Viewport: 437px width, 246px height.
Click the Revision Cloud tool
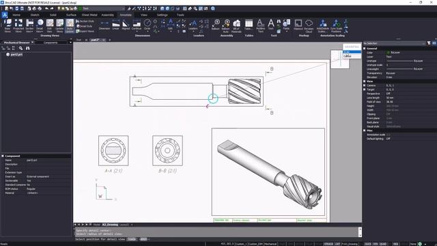click(x=309, y=25)
